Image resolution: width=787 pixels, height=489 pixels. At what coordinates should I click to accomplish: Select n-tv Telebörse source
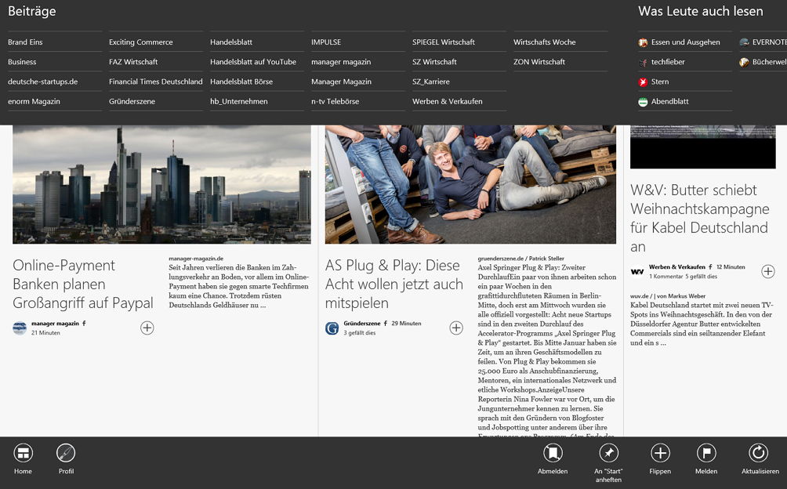[x=335, y=101]
